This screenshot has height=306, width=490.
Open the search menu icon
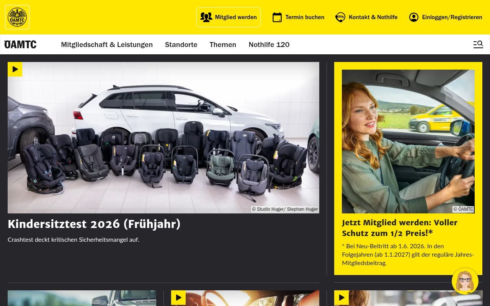[x=478, y=44]
